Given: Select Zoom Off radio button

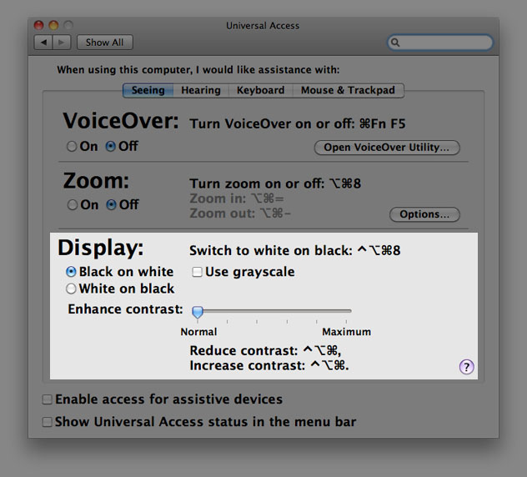Looking at the screenshot, I should (x=111, y=205).
